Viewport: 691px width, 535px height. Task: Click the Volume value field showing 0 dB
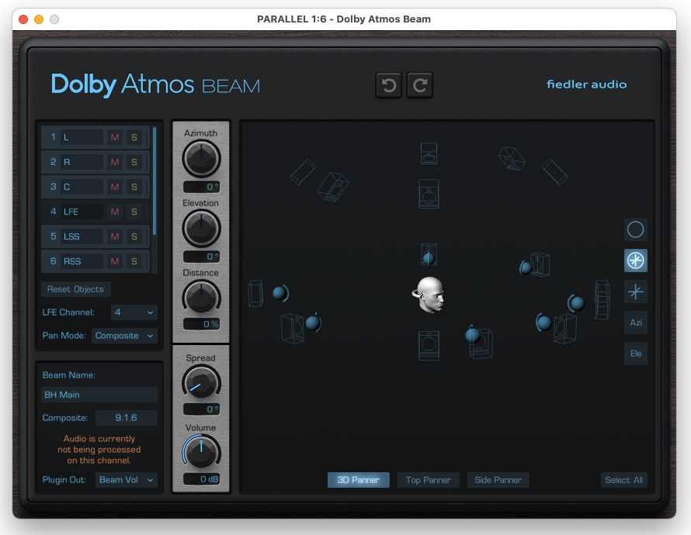(201, 479)
